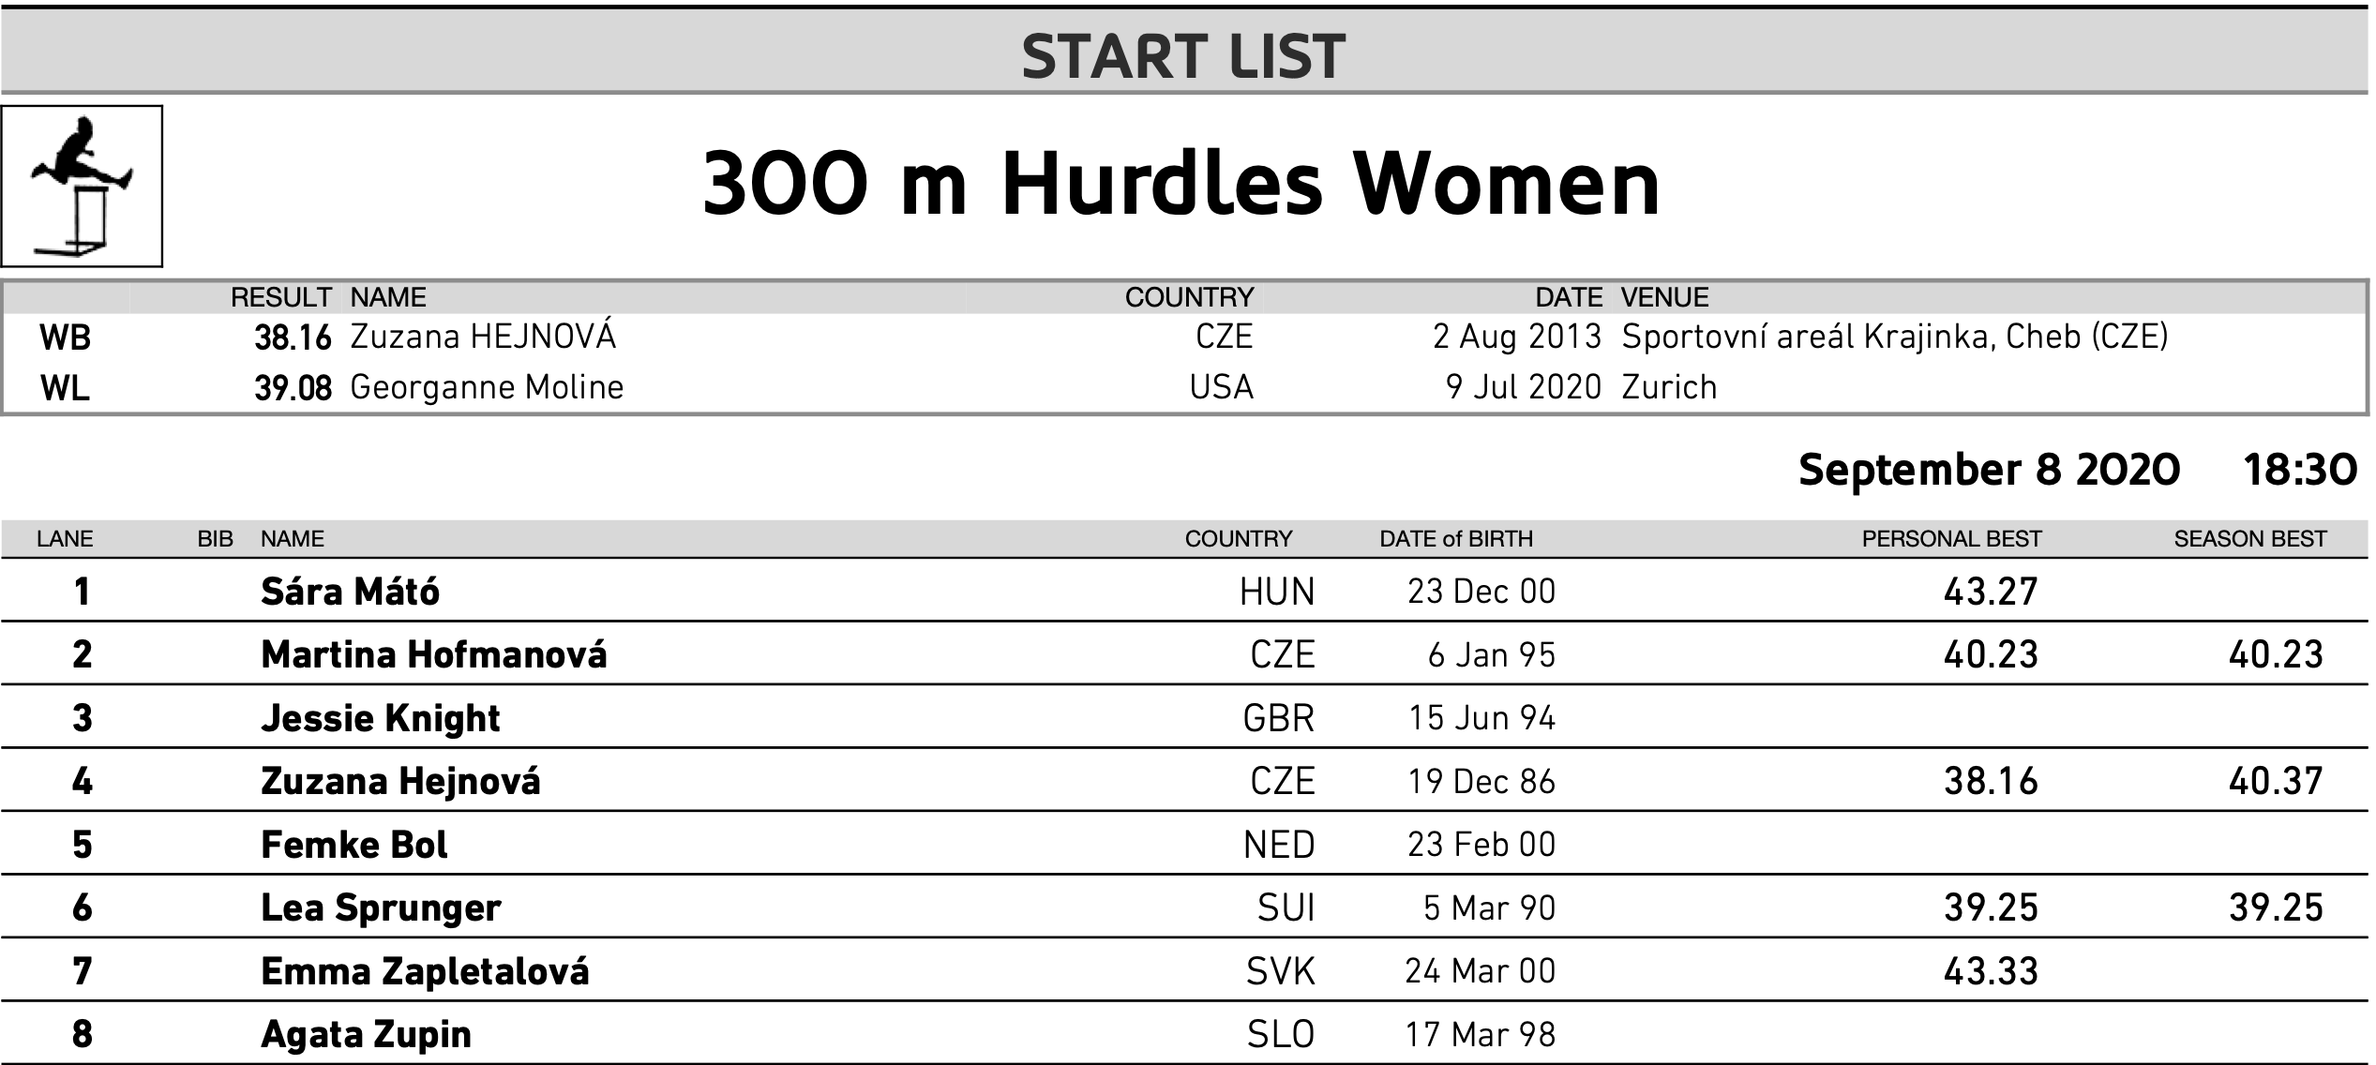Select Femke Bol's name
2376x1065 pixels.
[x=354, y=845]
